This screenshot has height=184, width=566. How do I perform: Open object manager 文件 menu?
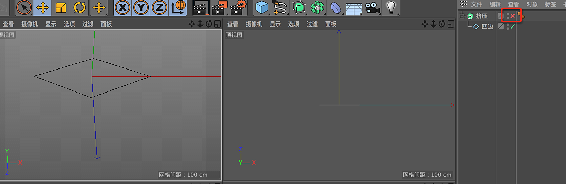pos(476,4)
